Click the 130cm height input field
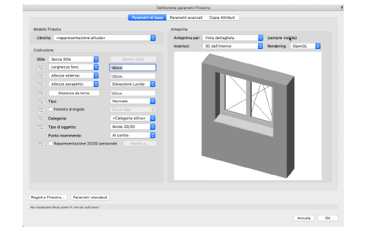 [133, 77]
